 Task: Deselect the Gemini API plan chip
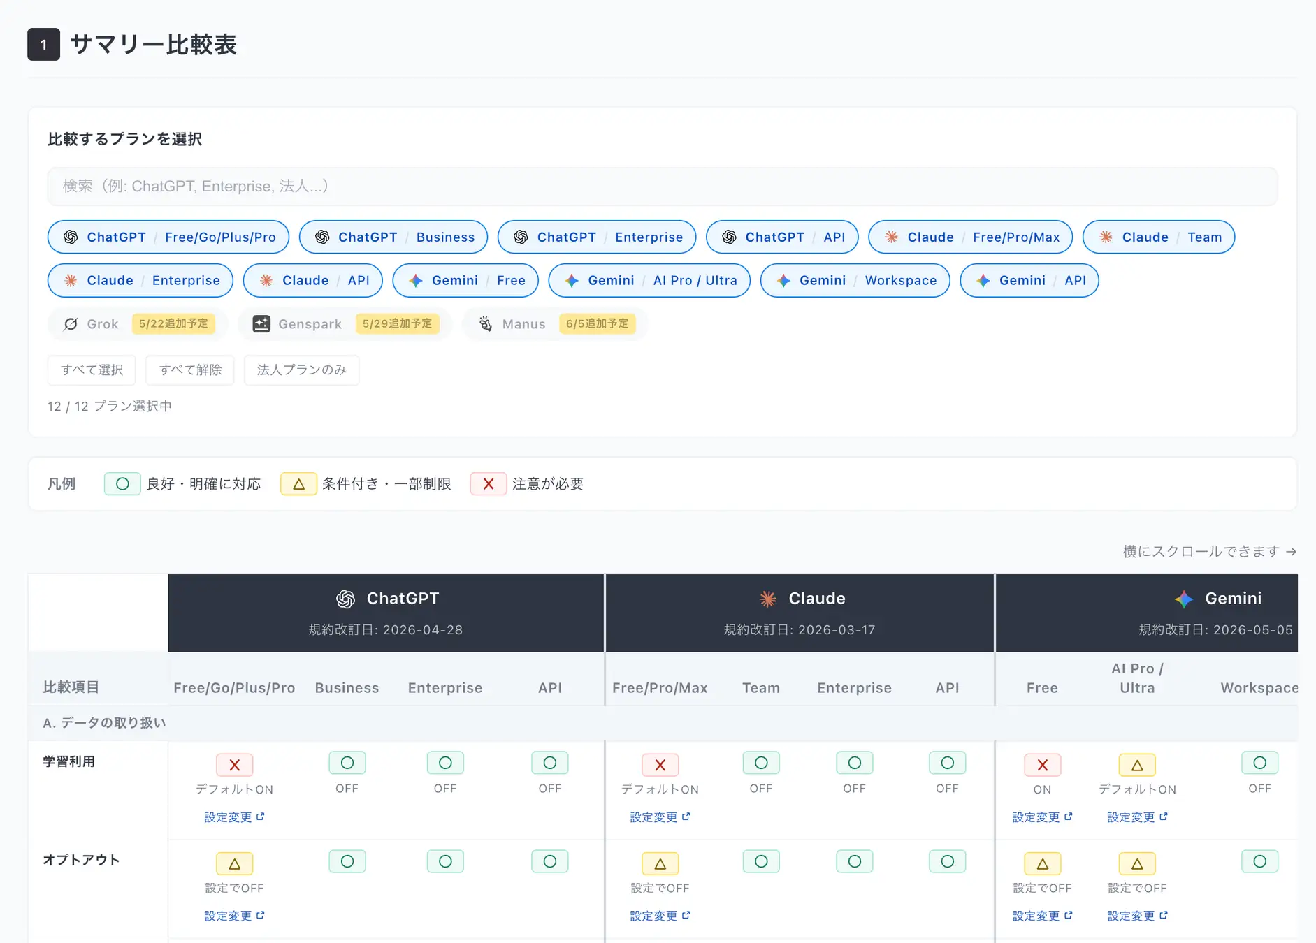click(1029, 280)
